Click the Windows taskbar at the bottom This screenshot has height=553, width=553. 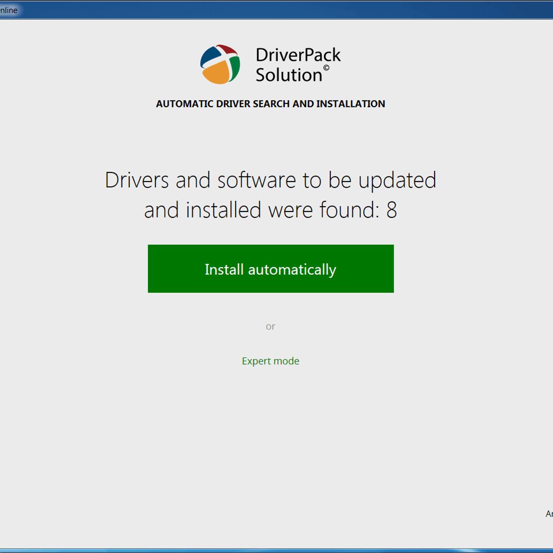tap(276, 550)
